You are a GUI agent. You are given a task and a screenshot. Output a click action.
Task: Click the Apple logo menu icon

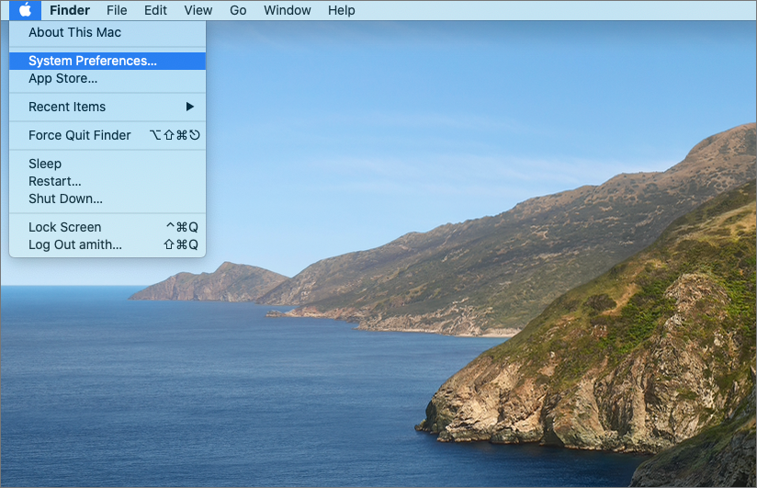(26, 10)
